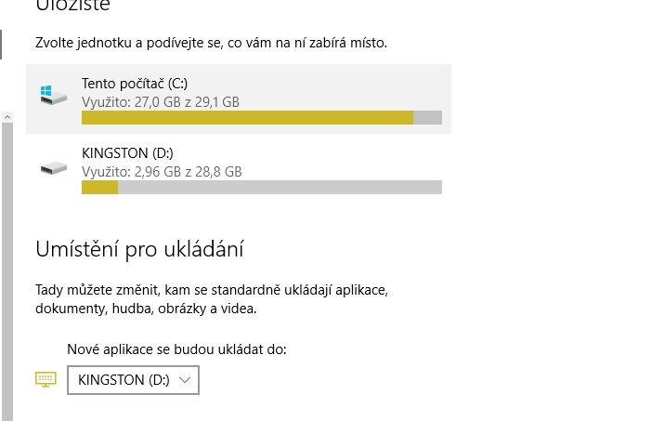Click the text 'Využito: 27,0 GB z 29,1 GB'
The width and height of the screenshot is (651, 421).
click(x=160, y=101)
